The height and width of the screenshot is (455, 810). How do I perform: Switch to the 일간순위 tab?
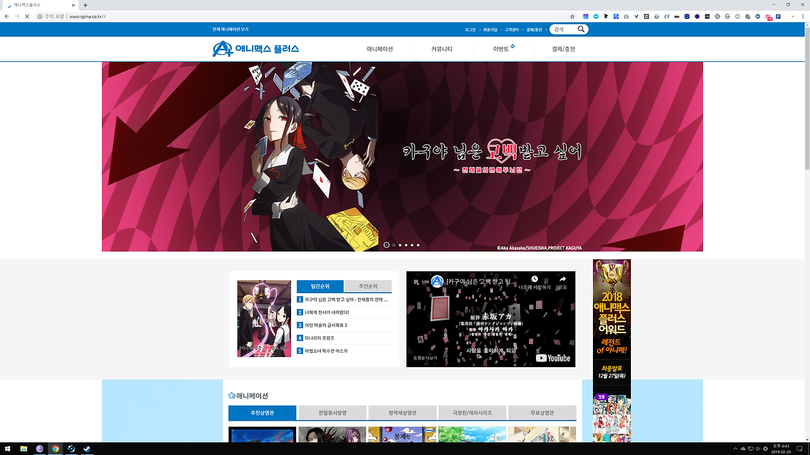click(320, 286)
